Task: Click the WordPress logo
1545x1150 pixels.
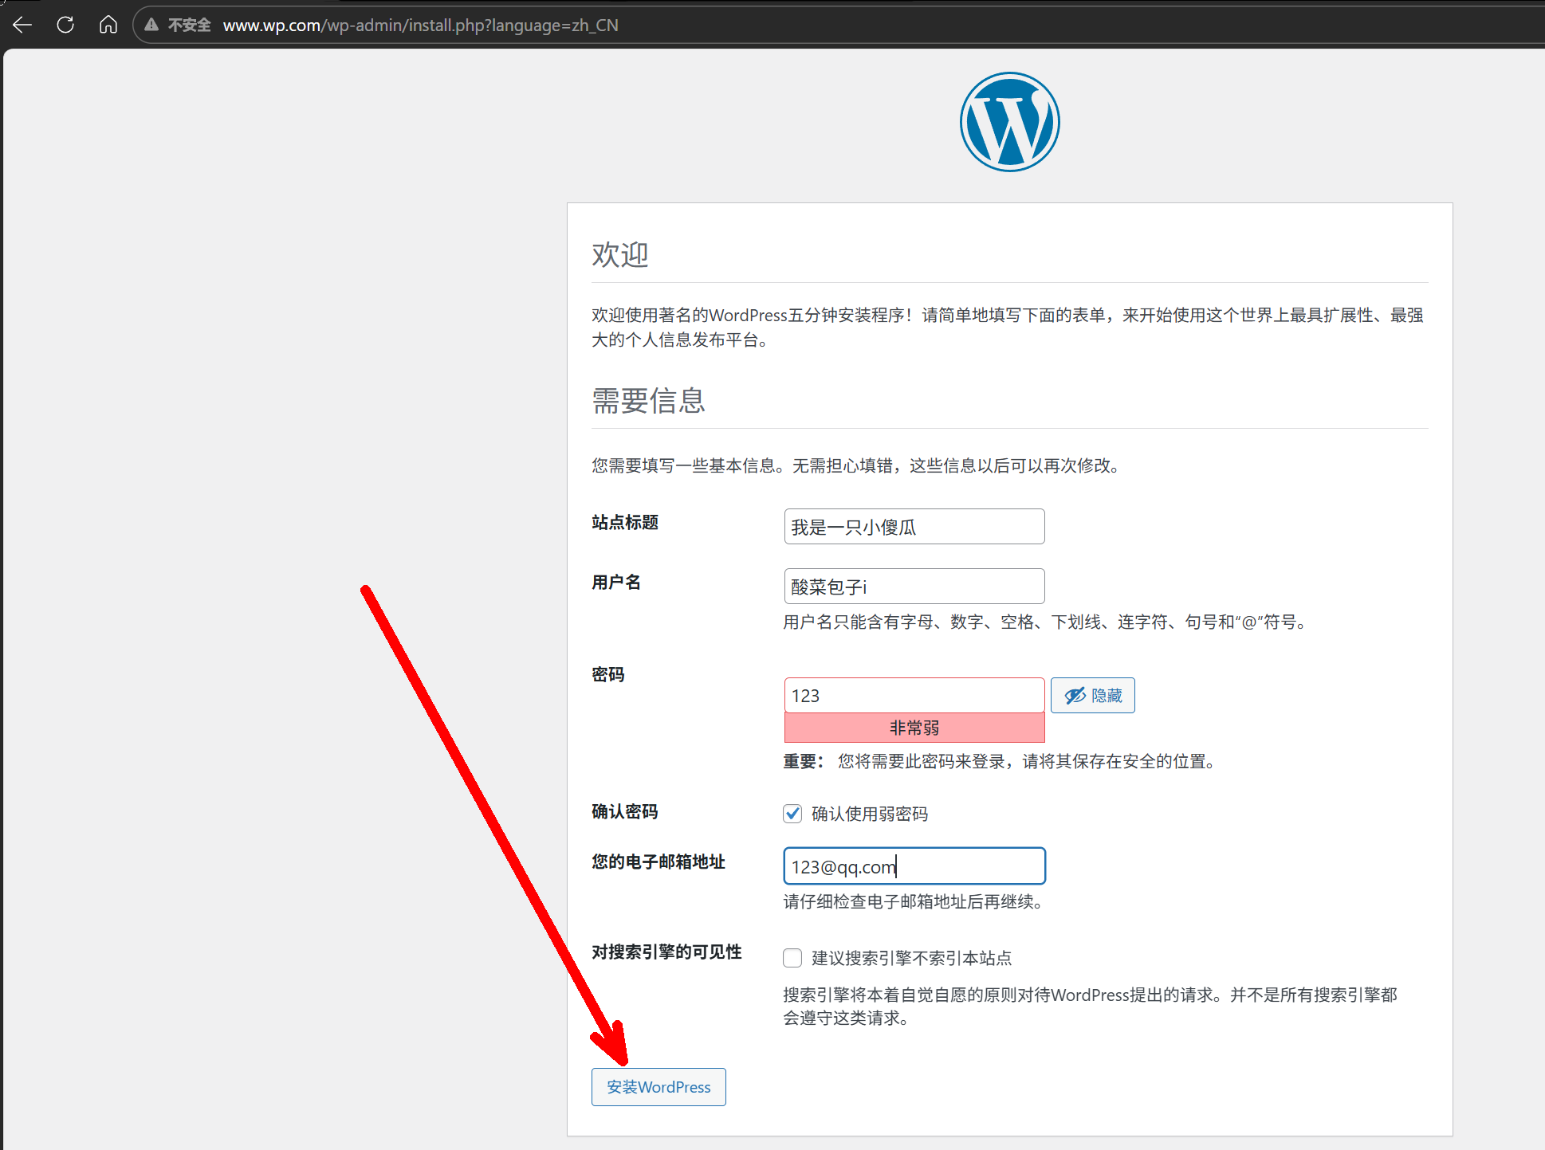Action: pyautogui.click(x=1009, y=122)
